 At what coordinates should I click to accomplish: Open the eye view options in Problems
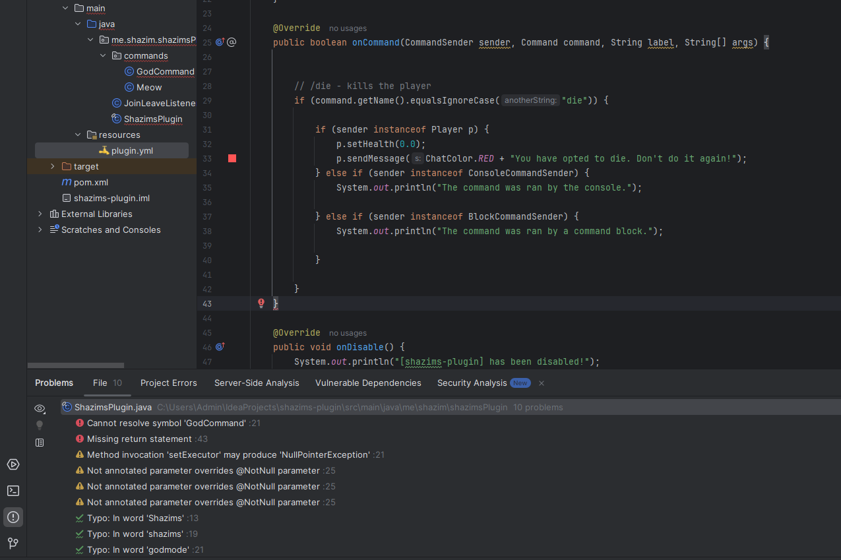click(x=40, y=408)
